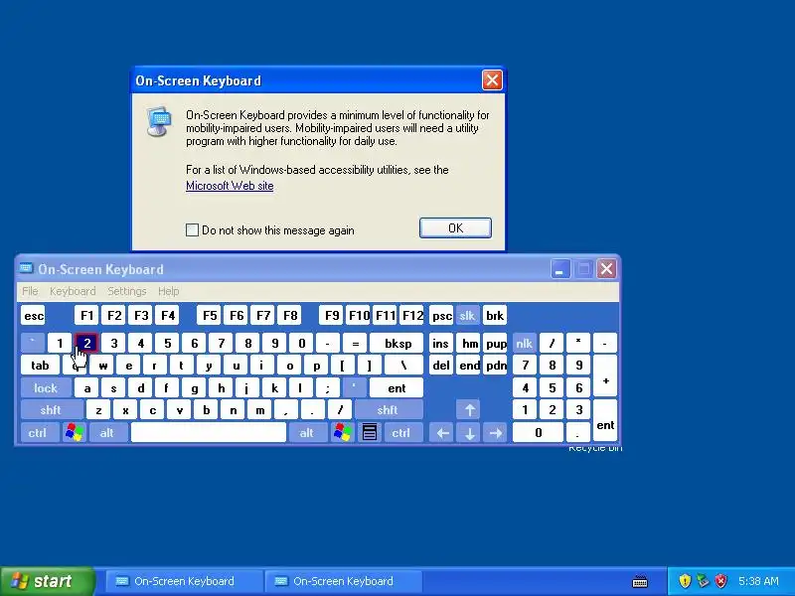
Task: Click the up arrow key
Action: 469,409
